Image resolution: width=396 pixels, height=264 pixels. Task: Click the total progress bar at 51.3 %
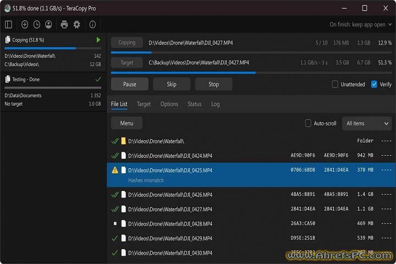point(251,73)
